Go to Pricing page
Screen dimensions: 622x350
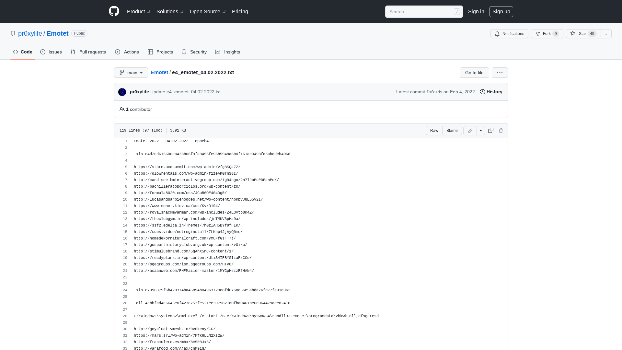click(x=240, y=11)
